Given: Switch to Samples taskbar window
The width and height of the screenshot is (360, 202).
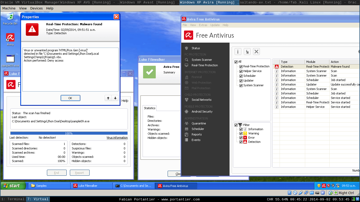Looking at the screenshot, I should pyautogui.click(x=49, y=186).
